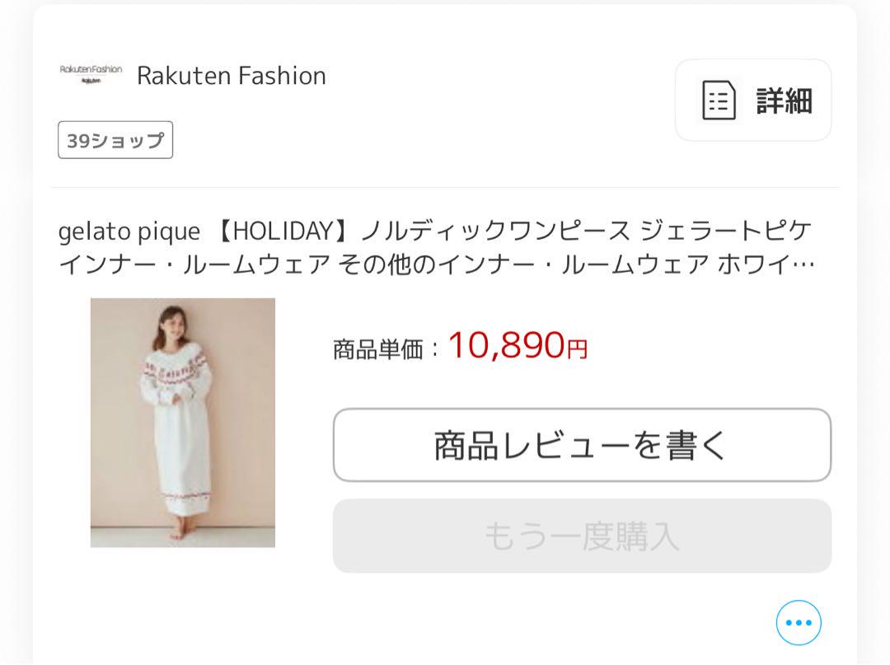
Task: View the nordic dress product thumbnail
Action: 183,423
